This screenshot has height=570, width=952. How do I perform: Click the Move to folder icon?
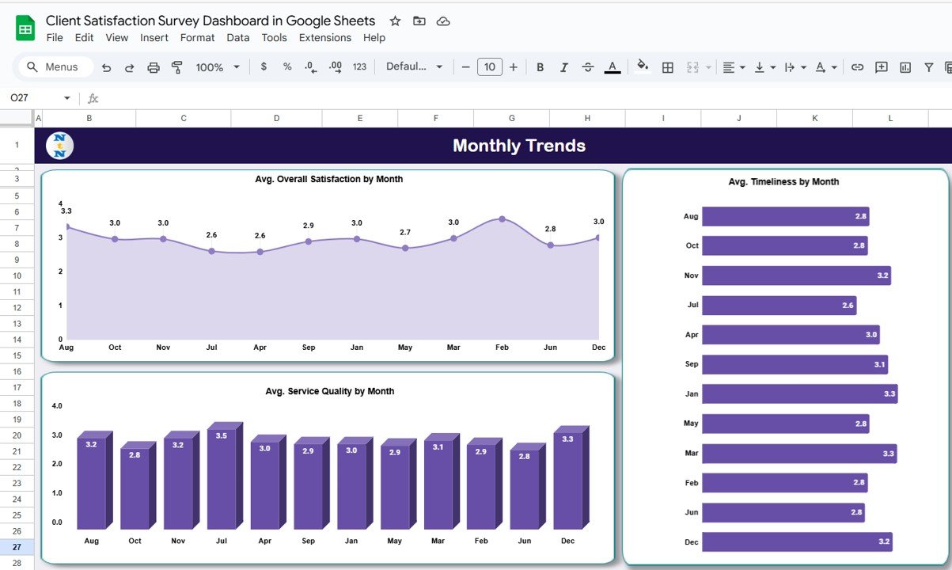pos(419,21)
